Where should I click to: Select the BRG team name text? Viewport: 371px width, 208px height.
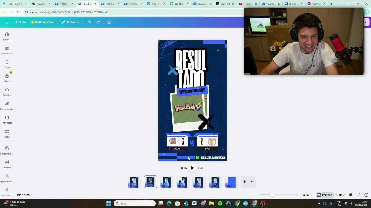click(207, 148)
